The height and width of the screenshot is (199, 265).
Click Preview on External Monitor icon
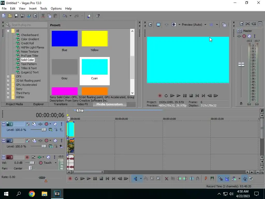[158, 25]
